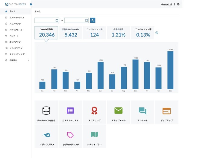Open the end date calendar picker
The width and height of the screenshot is (197, 158).
click(x=87, y=20)
